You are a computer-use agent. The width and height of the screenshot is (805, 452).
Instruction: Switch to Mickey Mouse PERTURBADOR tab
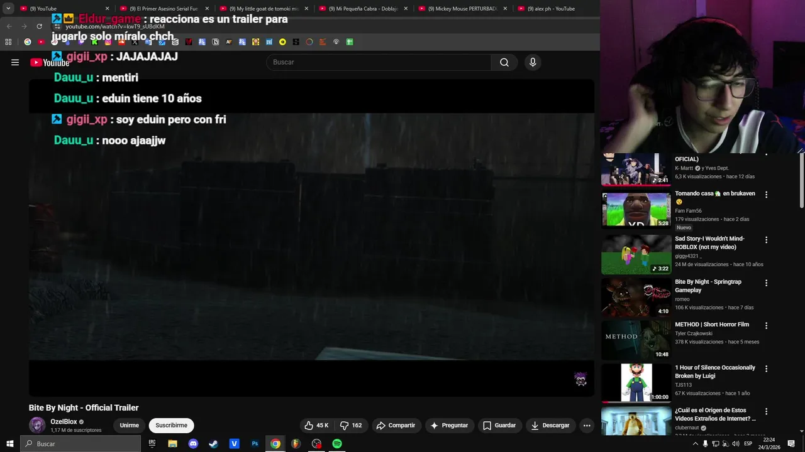pyautogui.click(x=462, y=9)
